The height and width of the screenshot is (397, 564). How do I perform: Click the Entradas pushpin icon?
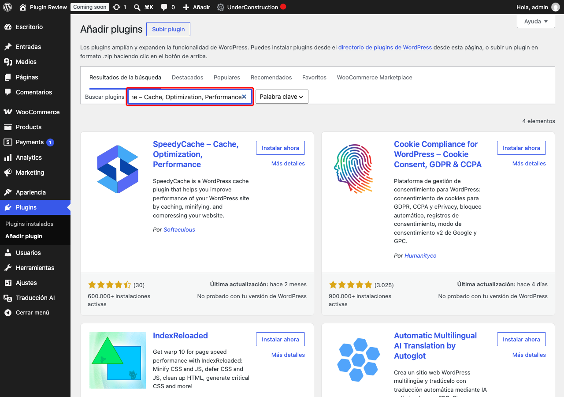coord(8,47)
